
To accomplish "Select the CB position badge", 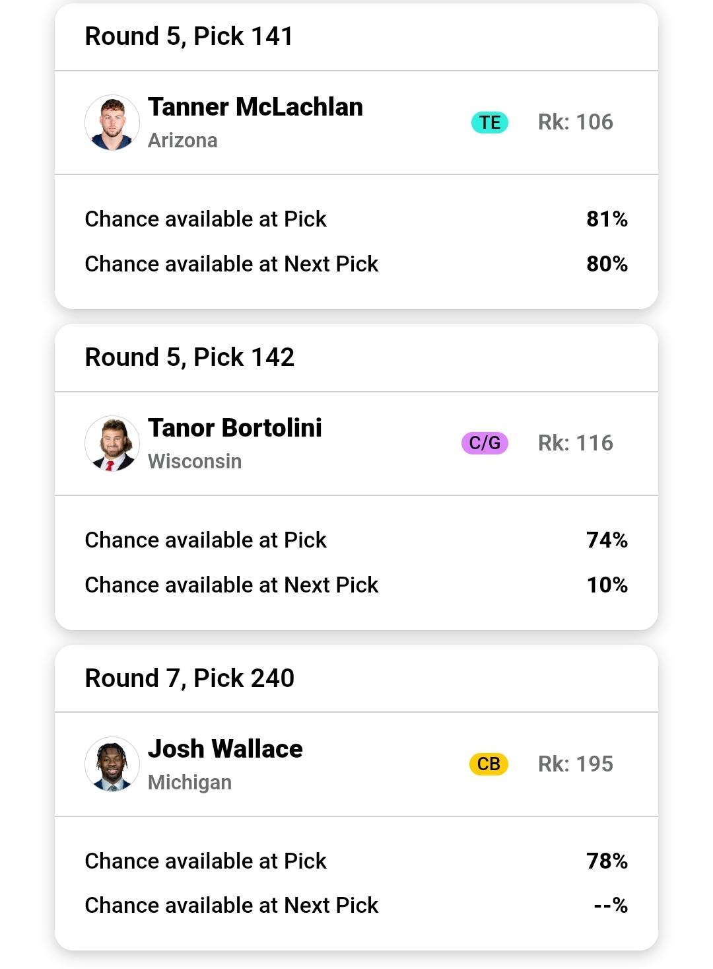I will [489, 764].
